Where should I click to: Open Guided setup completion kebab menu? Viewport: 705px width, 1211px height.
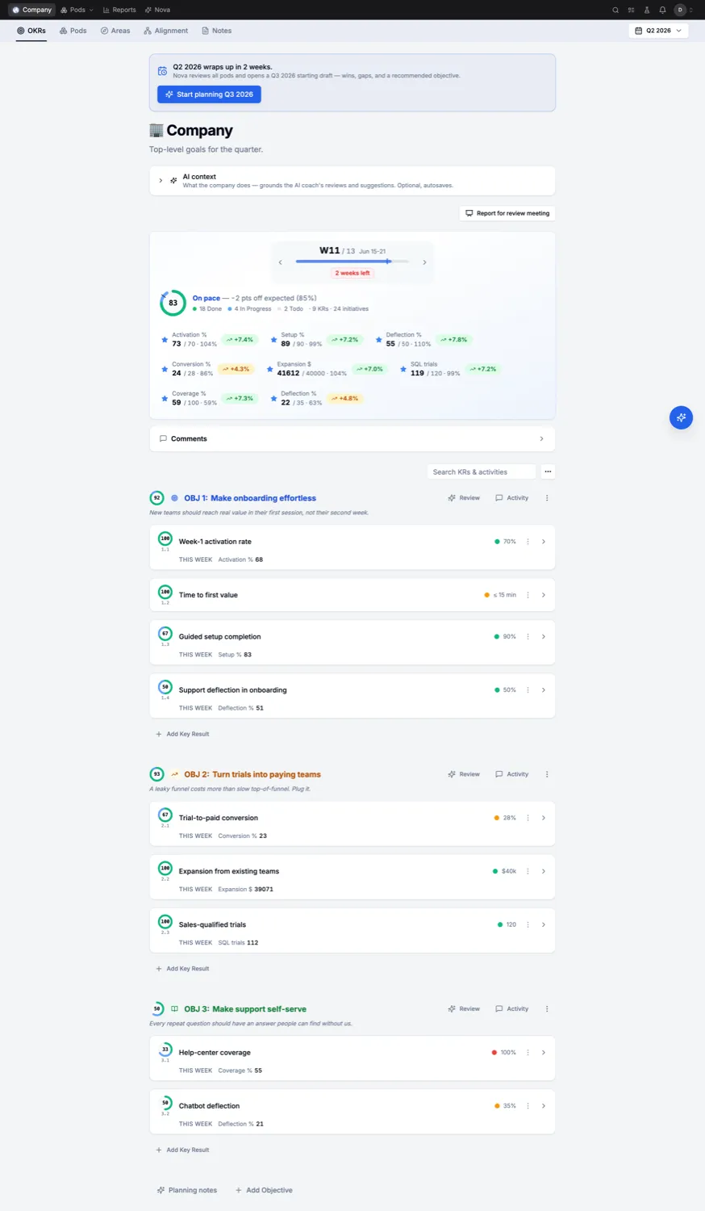point(528,636)
